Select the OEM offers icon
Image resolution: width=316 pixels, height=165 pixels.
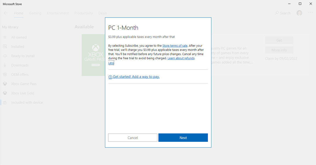point(5,75)
